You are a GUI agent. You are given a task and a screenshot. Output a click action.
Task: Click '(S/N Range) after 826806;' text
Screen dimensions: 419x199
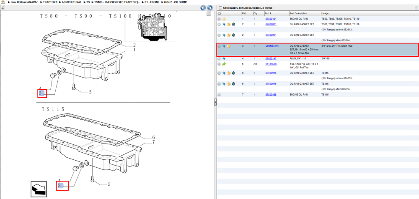336,89
